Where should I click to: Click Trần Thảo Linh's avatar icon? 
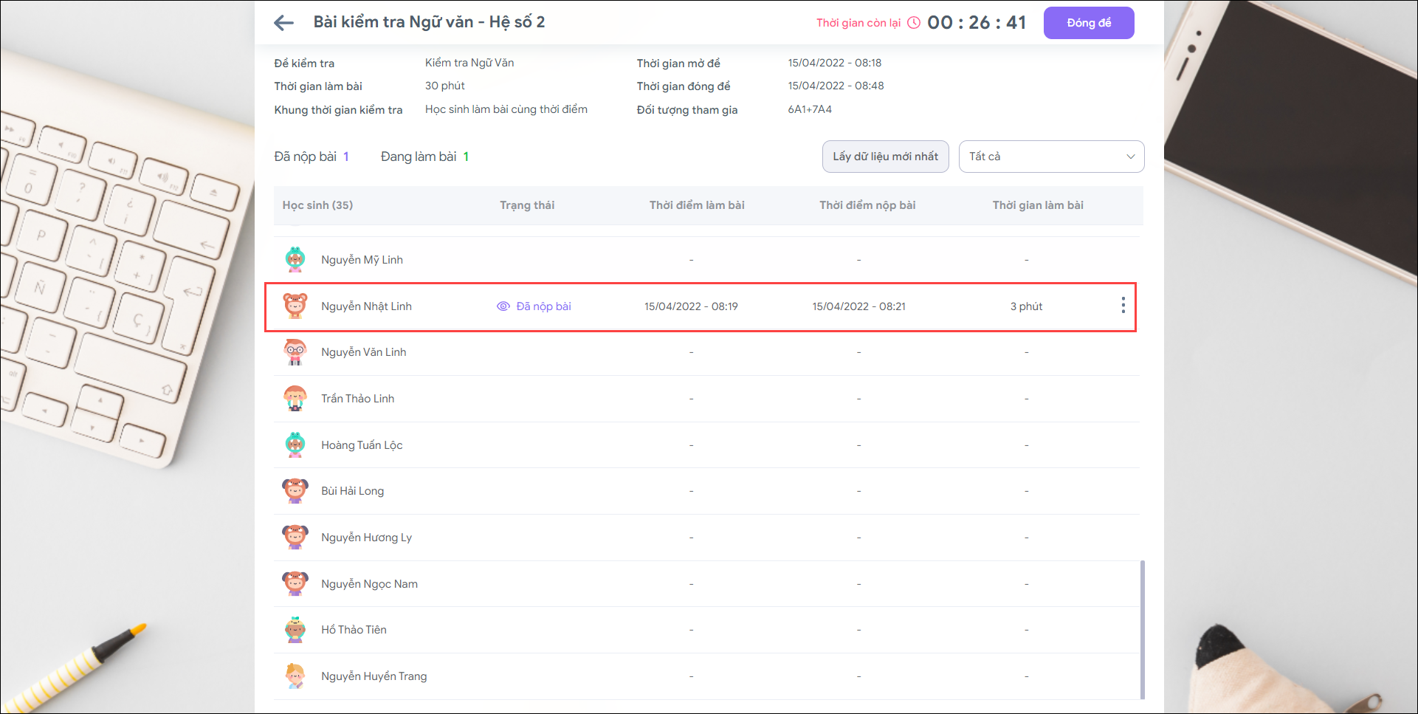pyautogui.click(x=295, y=399)
